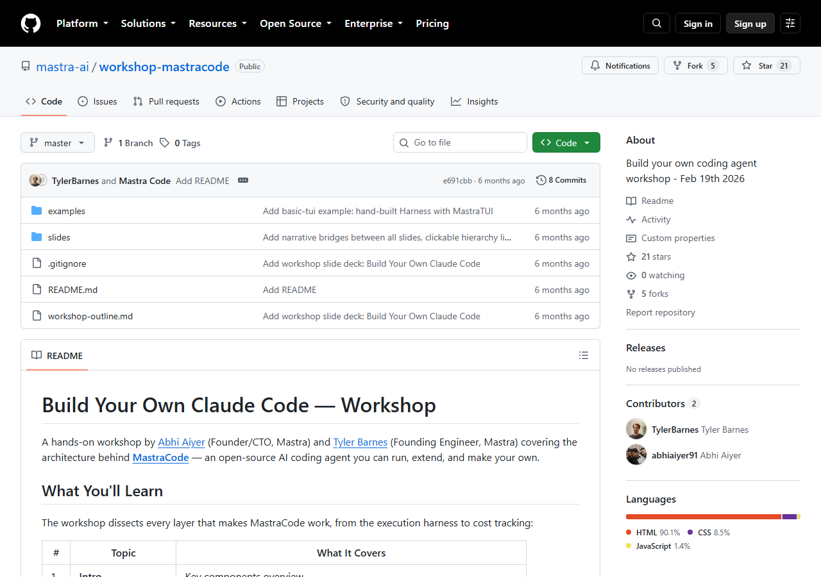
Task: Click the examples folder icon
Action: coord(37,211)
